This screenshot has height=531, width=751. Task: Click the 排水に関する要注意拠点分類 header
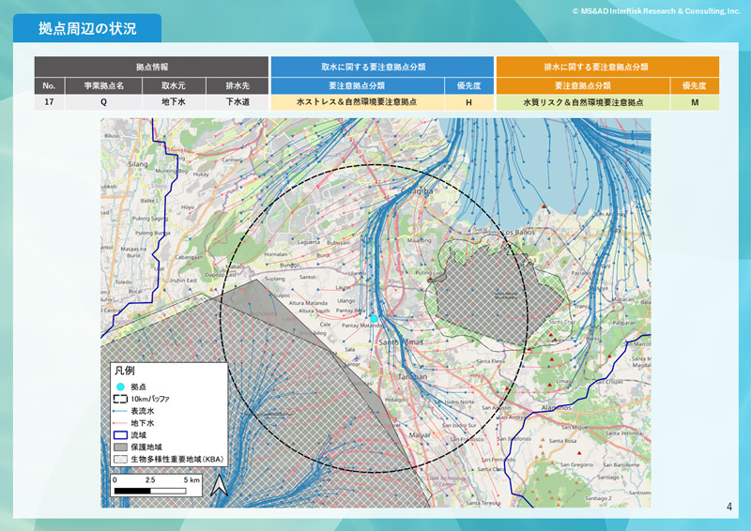pos(607,67)
